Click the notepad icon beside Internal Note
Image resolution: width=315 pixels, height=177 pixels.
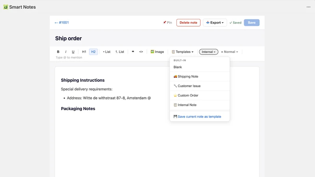pyautogui.click(x=175, y=105)
